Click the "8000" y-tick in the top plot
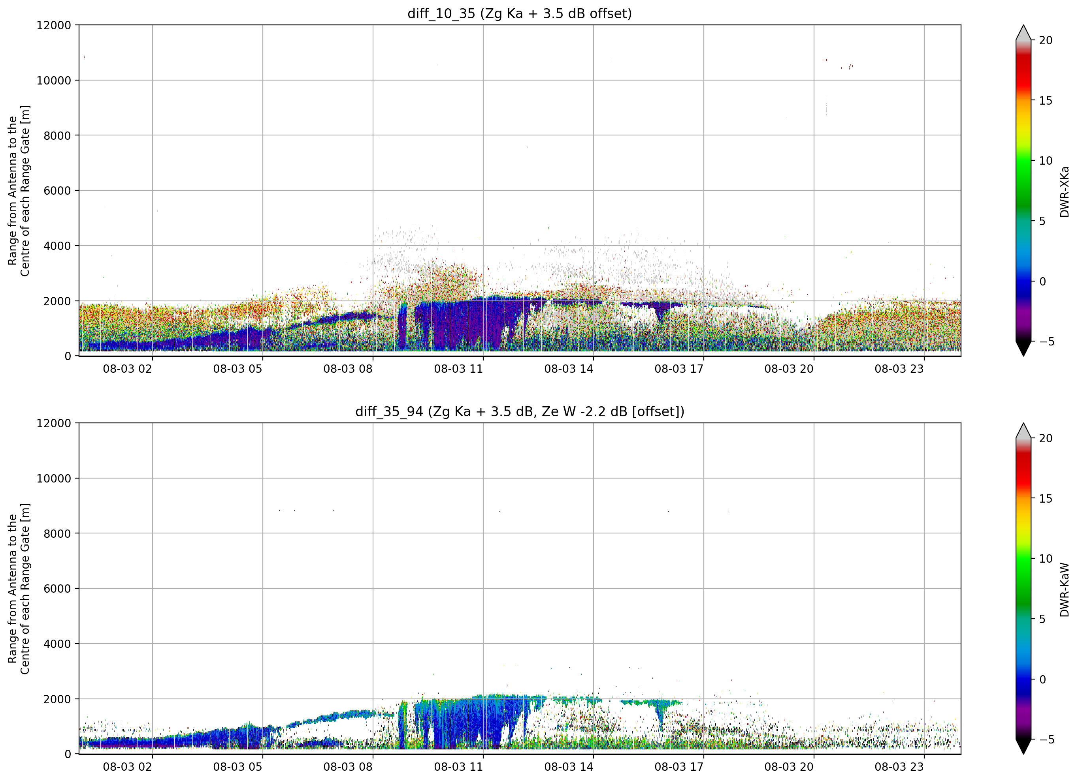The width and height of the screenshot is (1078, 781). (57, 136)
